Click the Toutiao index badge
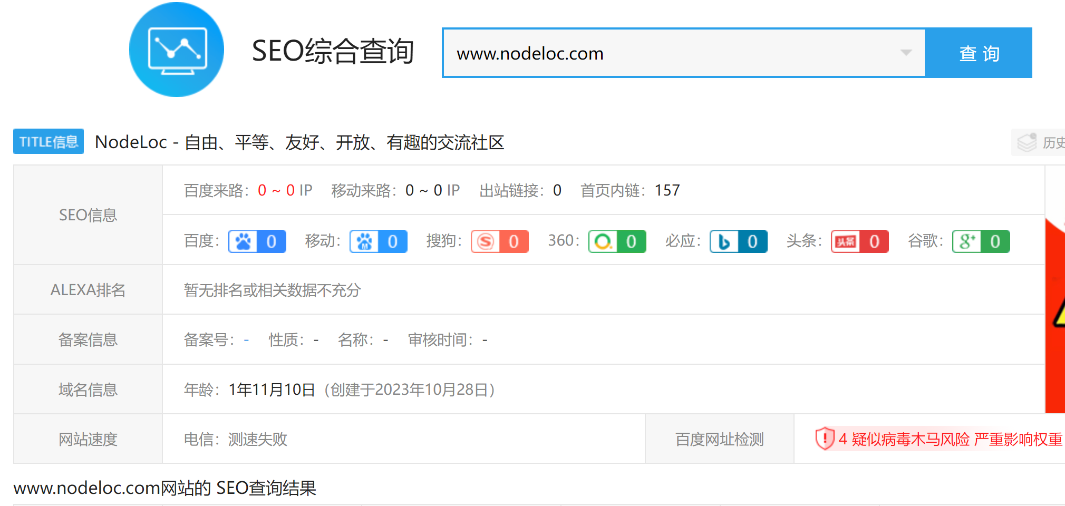This screenshot has width=1065, height=506. 860,241
